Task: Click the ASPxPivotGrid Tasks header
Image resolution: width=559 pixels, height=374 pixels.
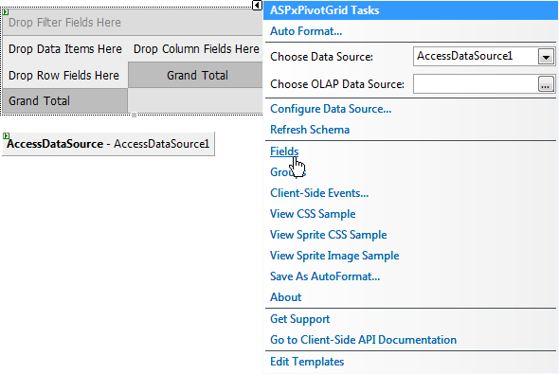Action: tap(410, 10)
